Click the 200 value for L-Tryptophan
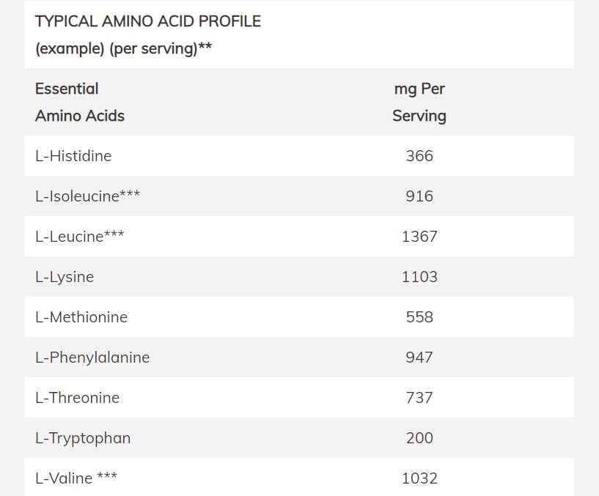This screenshot has height=496, width=599. tap(419, 438)
